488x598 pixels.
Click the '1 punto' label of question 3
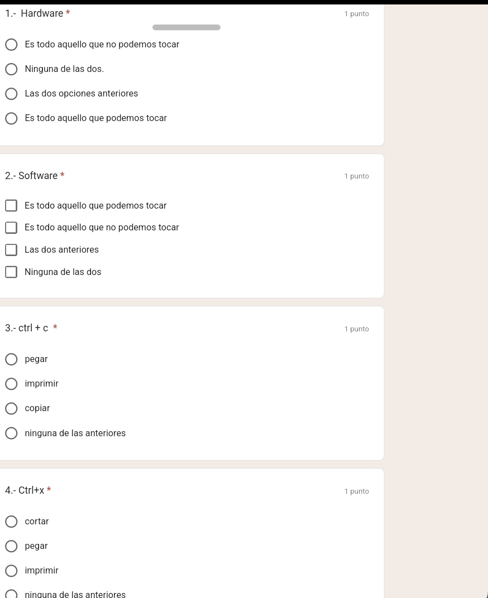357,329
